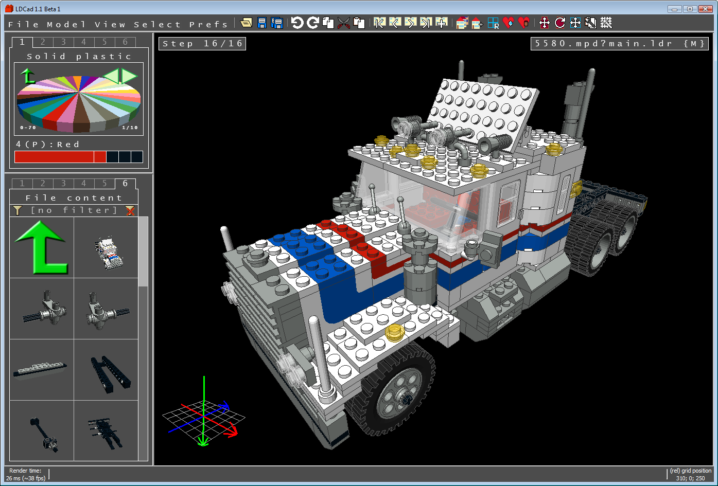Click the green up arrow in color wheel
This screenshot has width=718, height=486.
click(27, 77)
